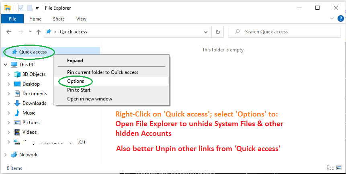Open address bar history dropdown
Image resolution: width=346 pixels, height=174 pixels.
tap(206, 32)
